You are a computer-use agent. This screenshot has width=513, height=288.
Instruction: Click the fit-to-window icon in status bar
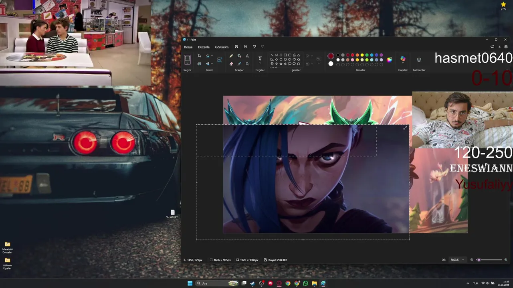tap(444, 260)
